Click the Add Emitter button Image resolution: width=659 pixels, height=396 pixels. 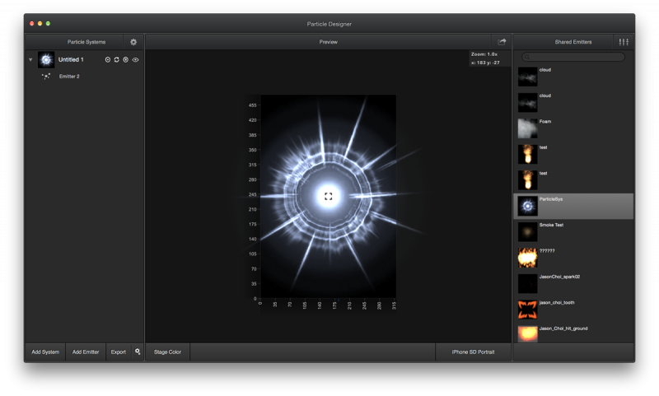pyautogui.click(x=86, y=352)
